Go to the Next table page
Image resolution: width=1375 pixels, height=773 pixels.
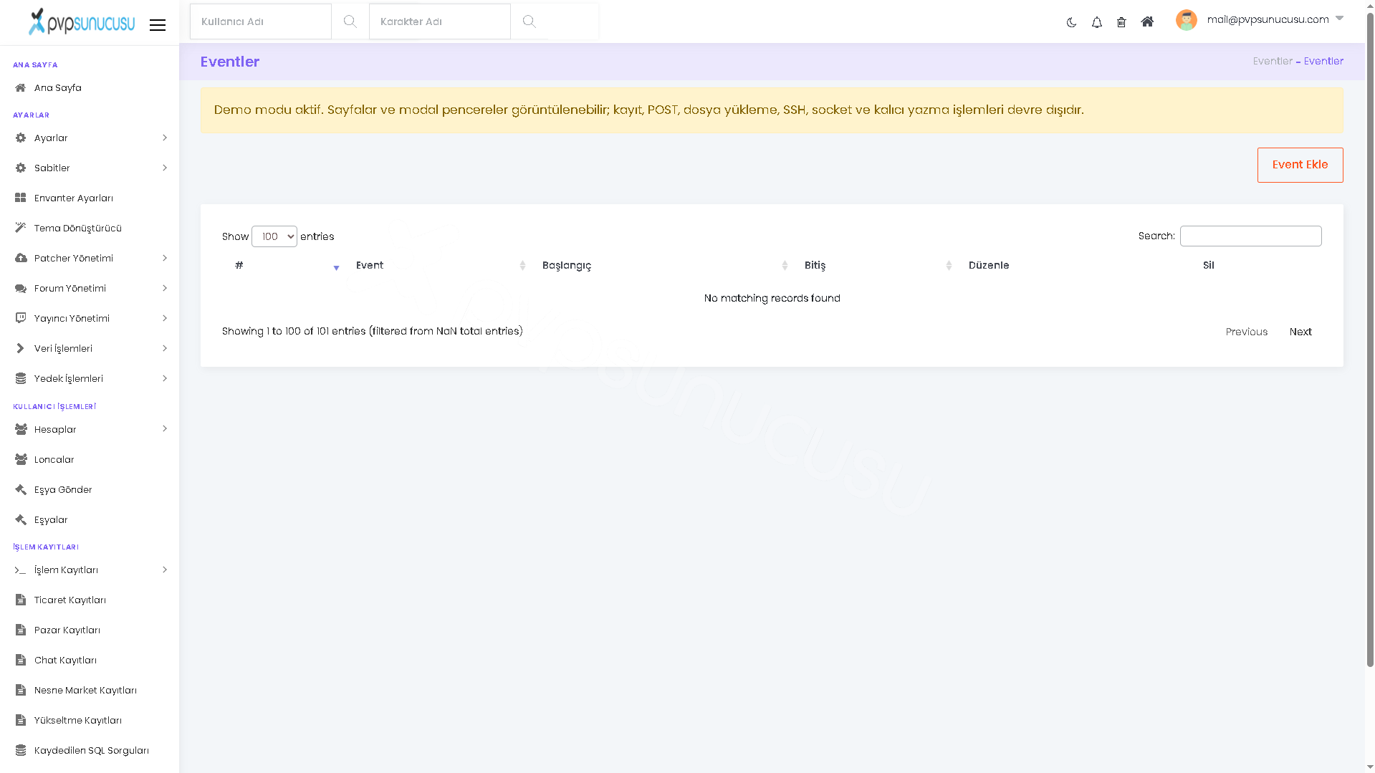[x=1300, y=332]
